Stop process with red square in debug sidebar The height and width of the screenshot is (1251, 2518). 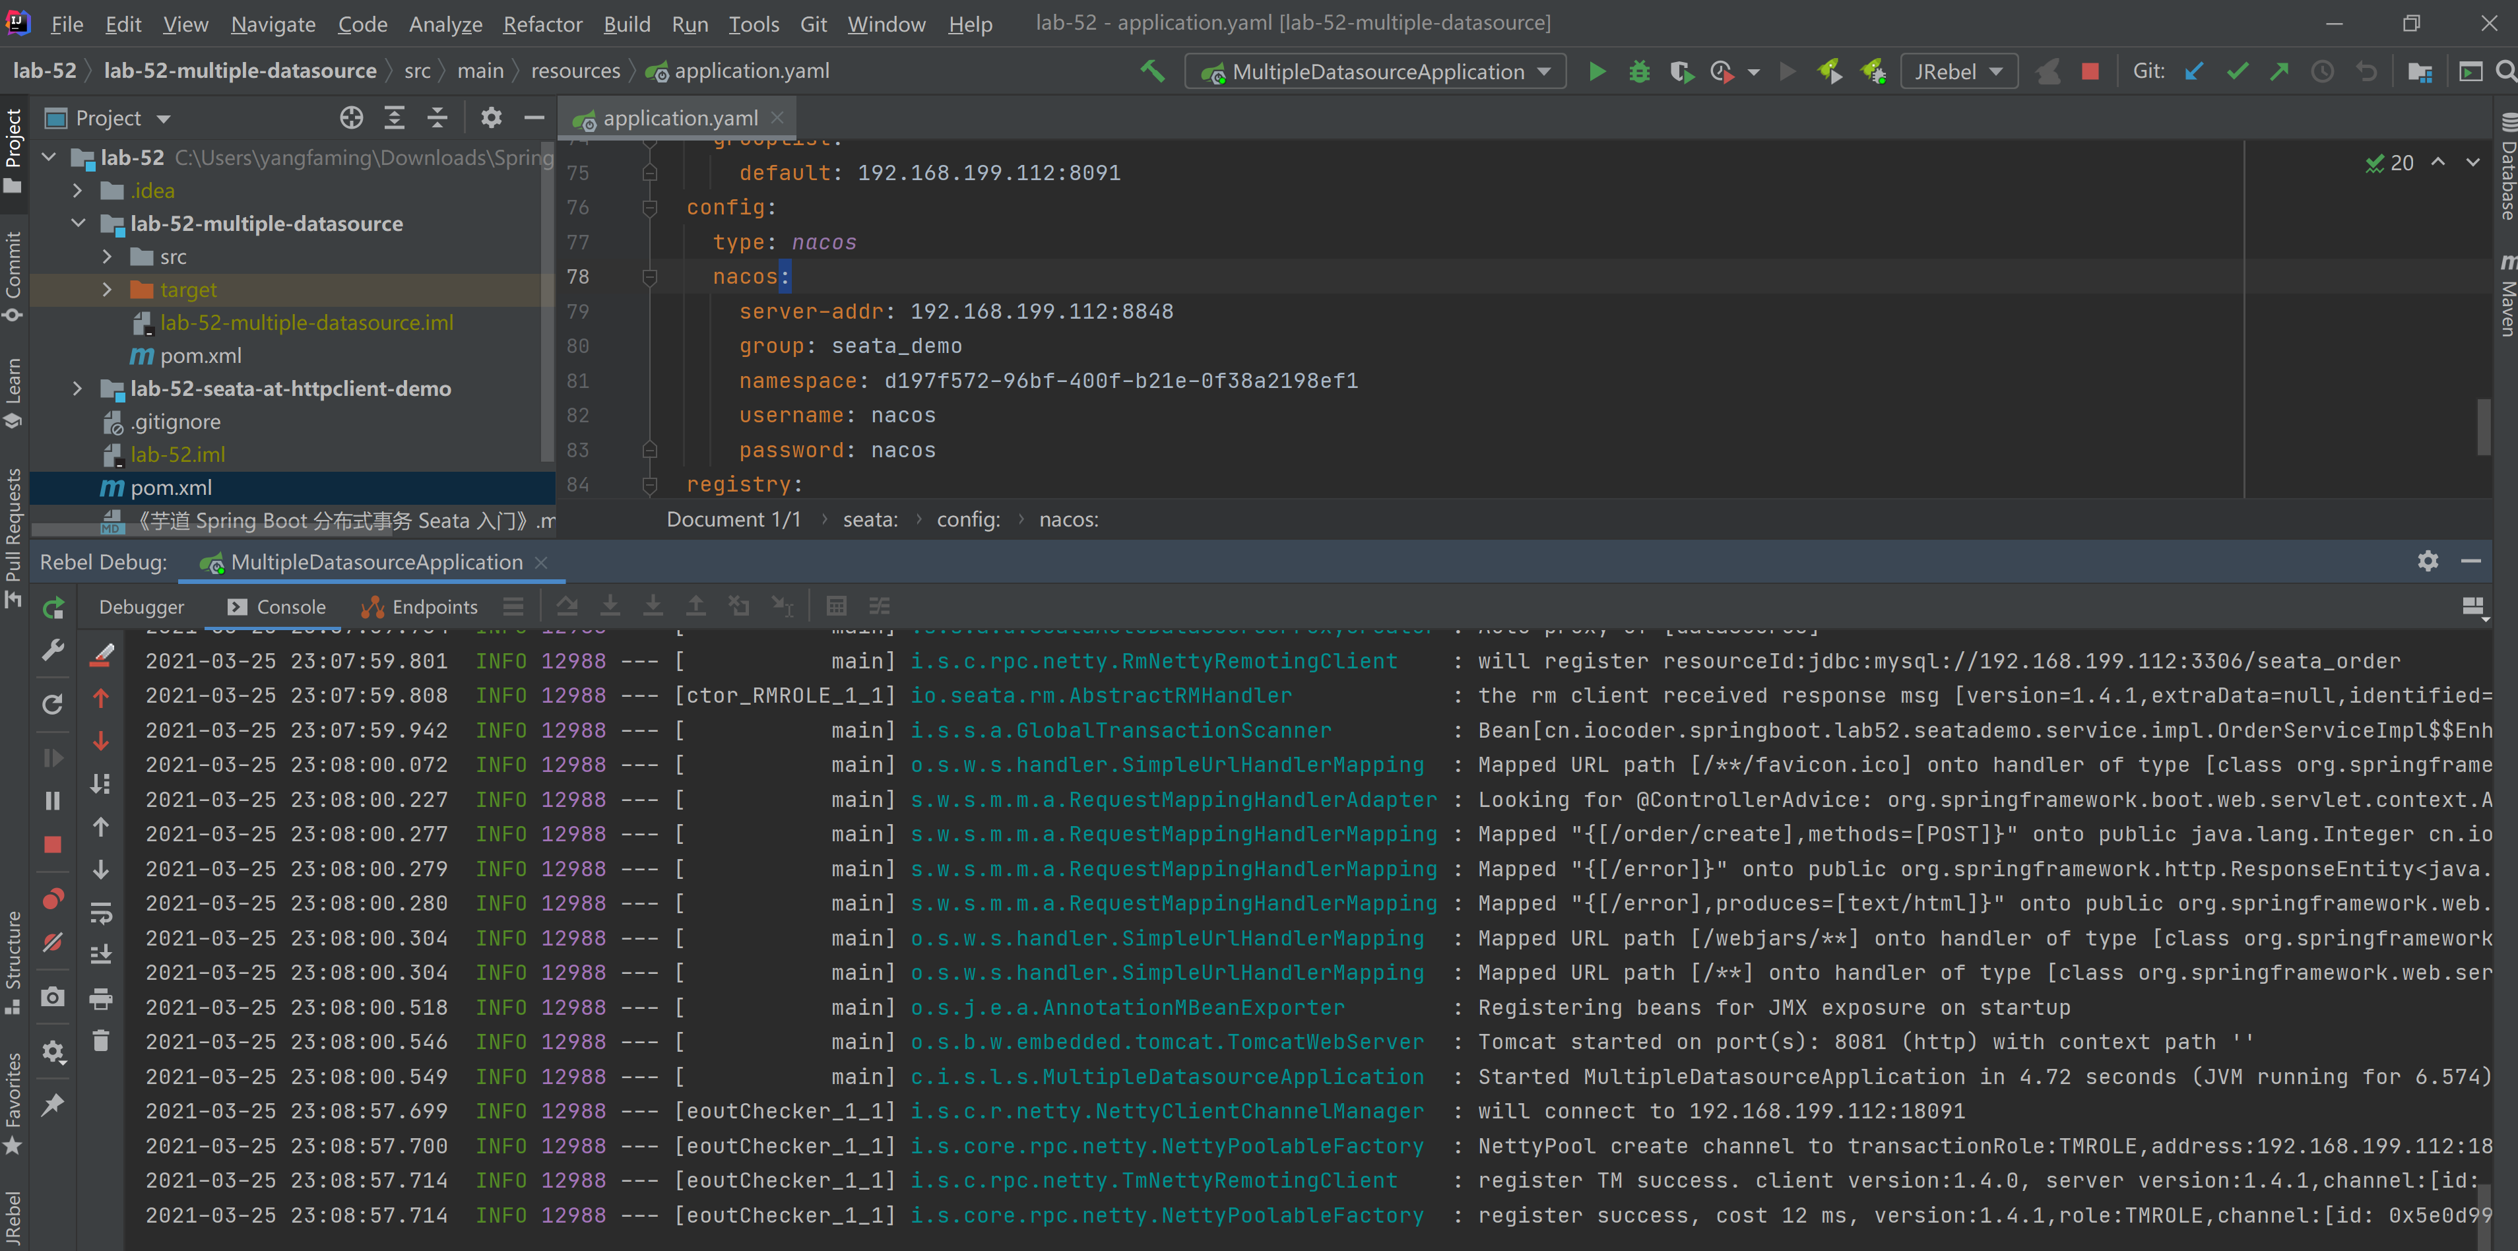[53, 845]
